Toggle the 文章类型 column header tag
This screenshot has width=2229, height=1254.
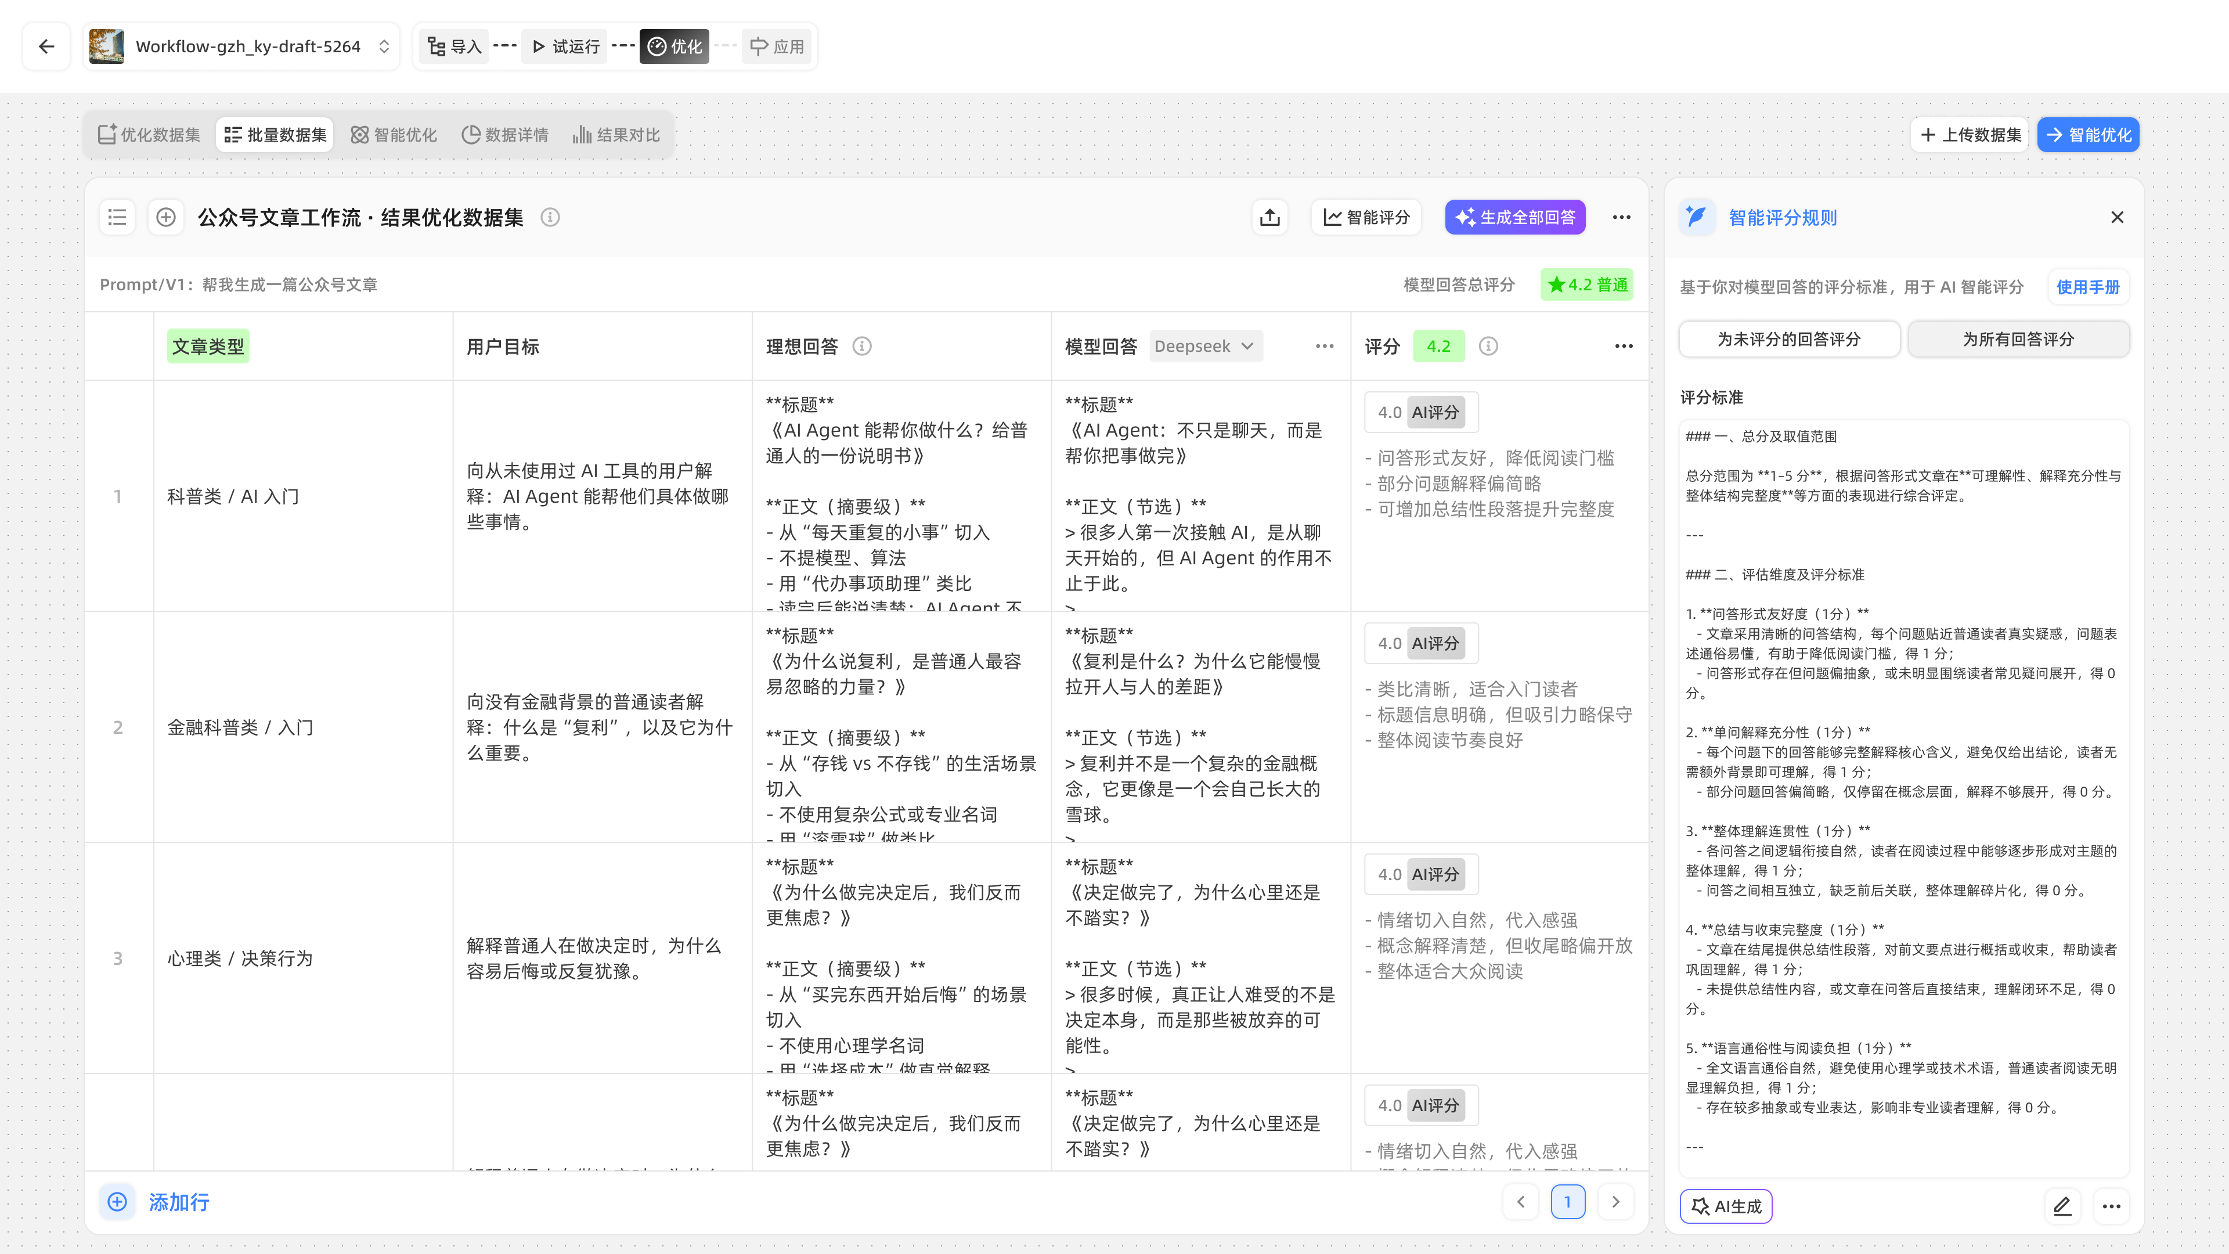click(x=208, y=346)
